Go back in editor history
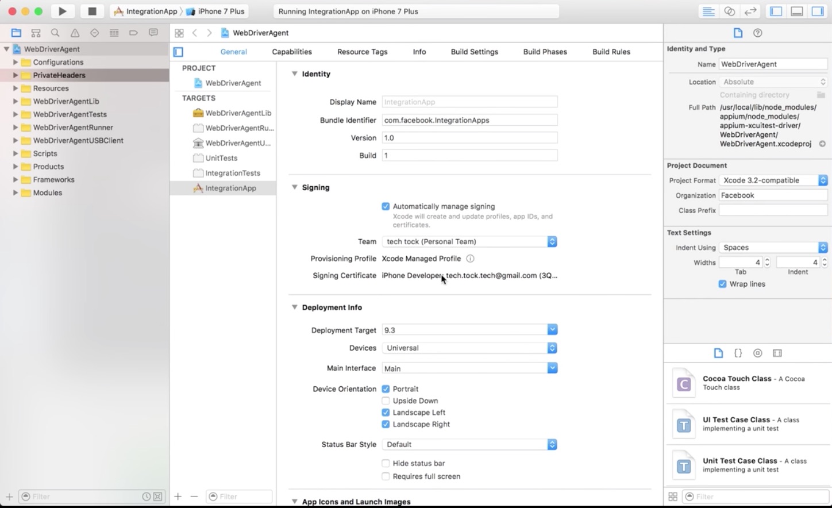The width and height of the screenshot is (832, 508). [195, 33]
